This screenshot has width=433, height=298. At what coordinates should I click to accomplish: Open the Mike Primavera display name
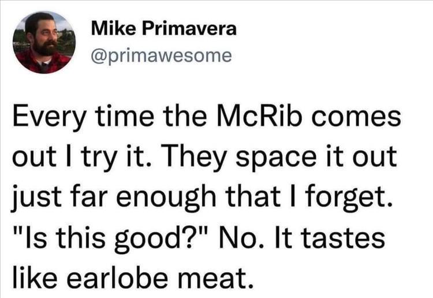click(x=164, y=29)
